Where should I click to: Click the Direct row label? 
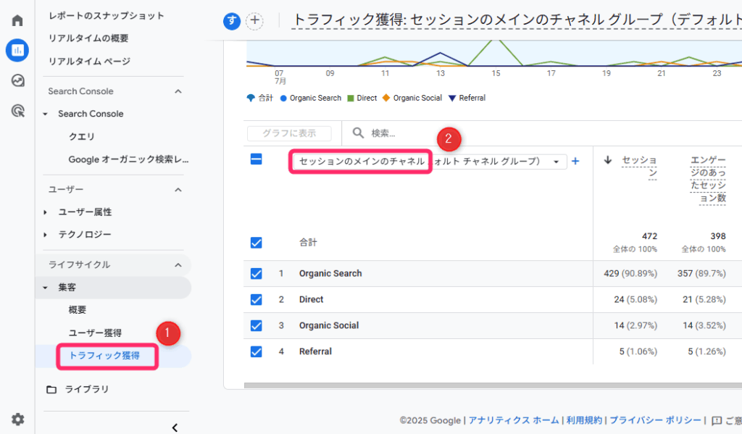[x=311, y=299]
